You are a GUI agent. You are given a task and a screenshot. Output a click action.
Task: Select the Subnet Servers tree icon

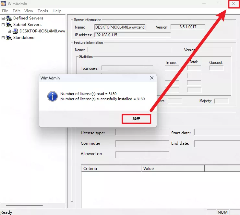pyautogui.click(x=9, y=25)
